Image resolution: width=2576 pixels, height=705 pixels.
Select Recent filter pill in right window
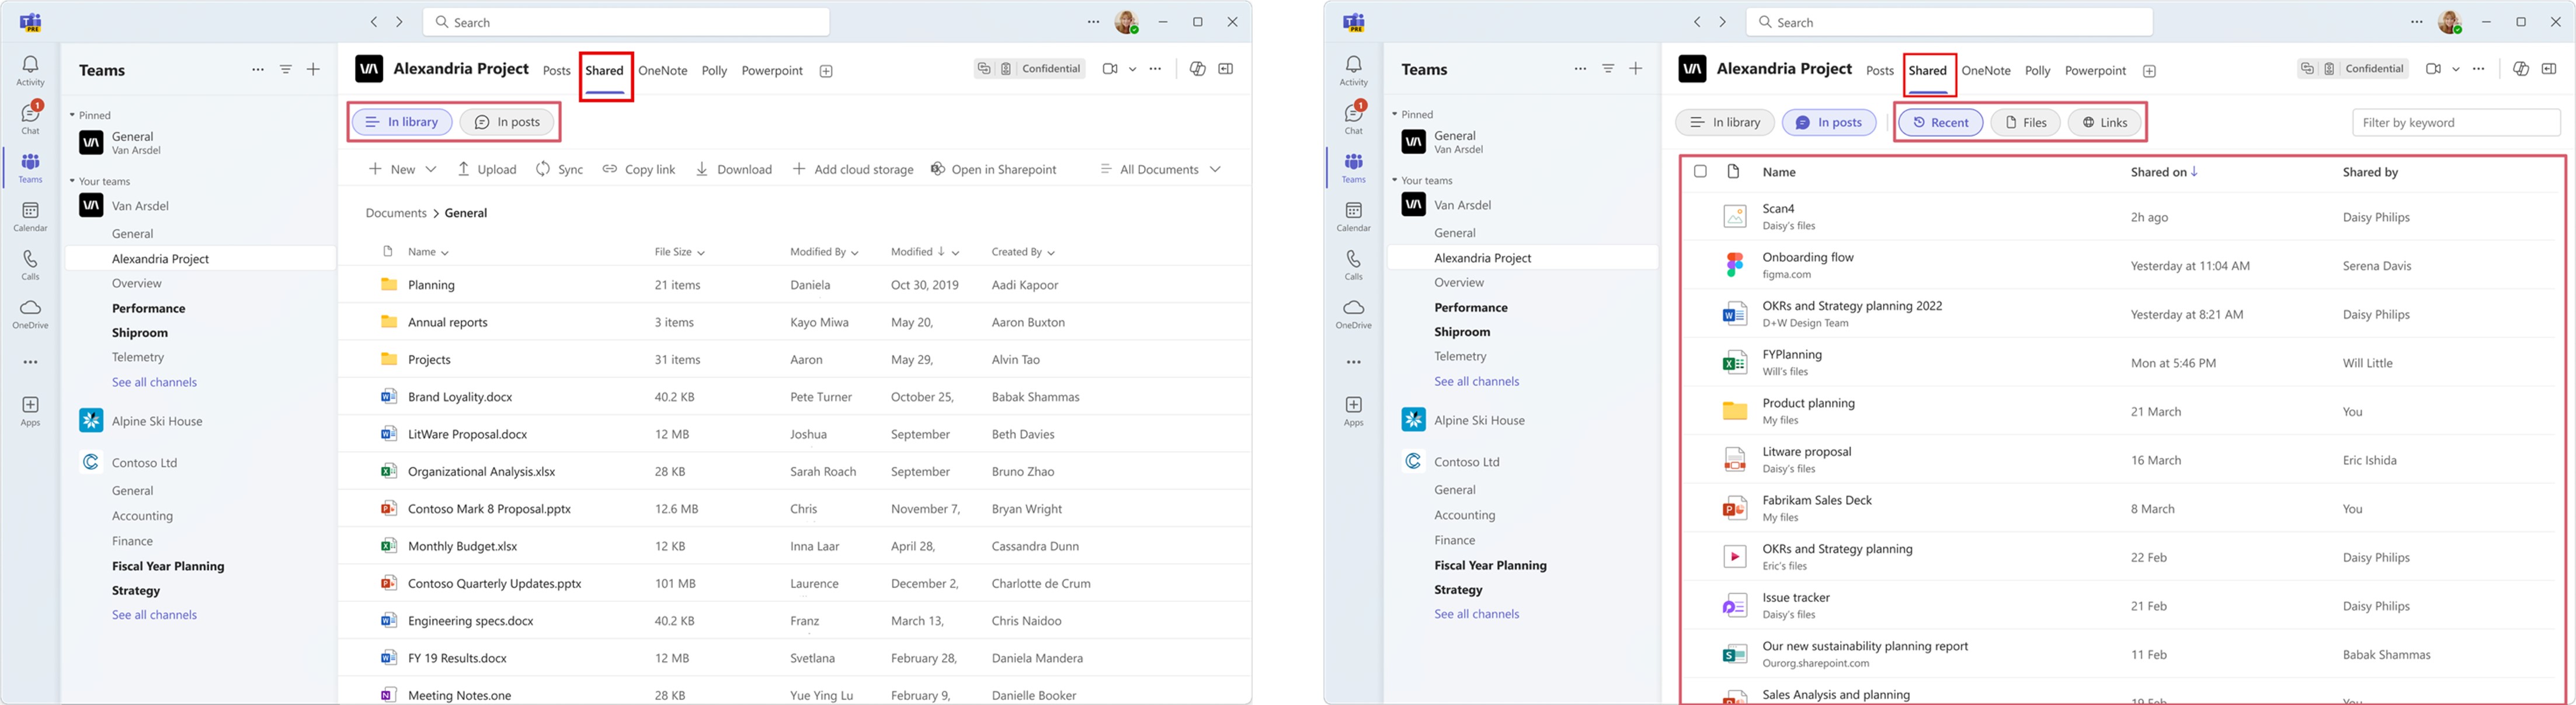point(1941,122)
